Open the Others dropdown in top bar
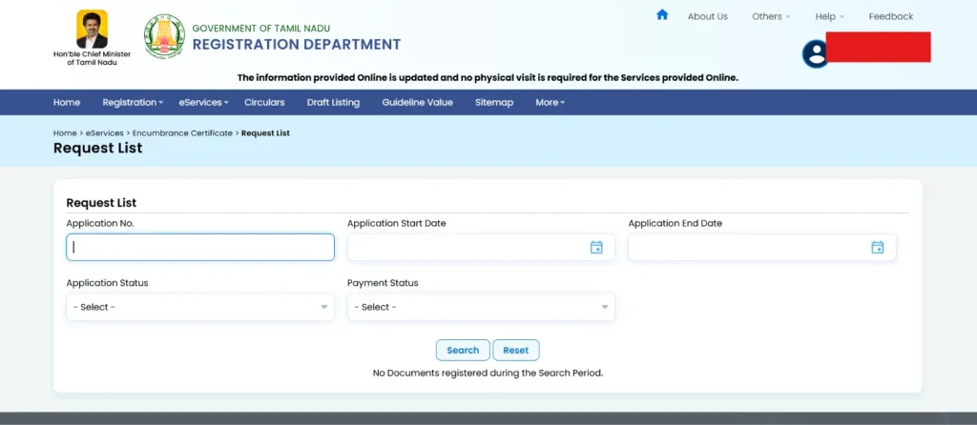Image resolution: width=977 pixels, height=425 pixels. (x=771, y=17)
